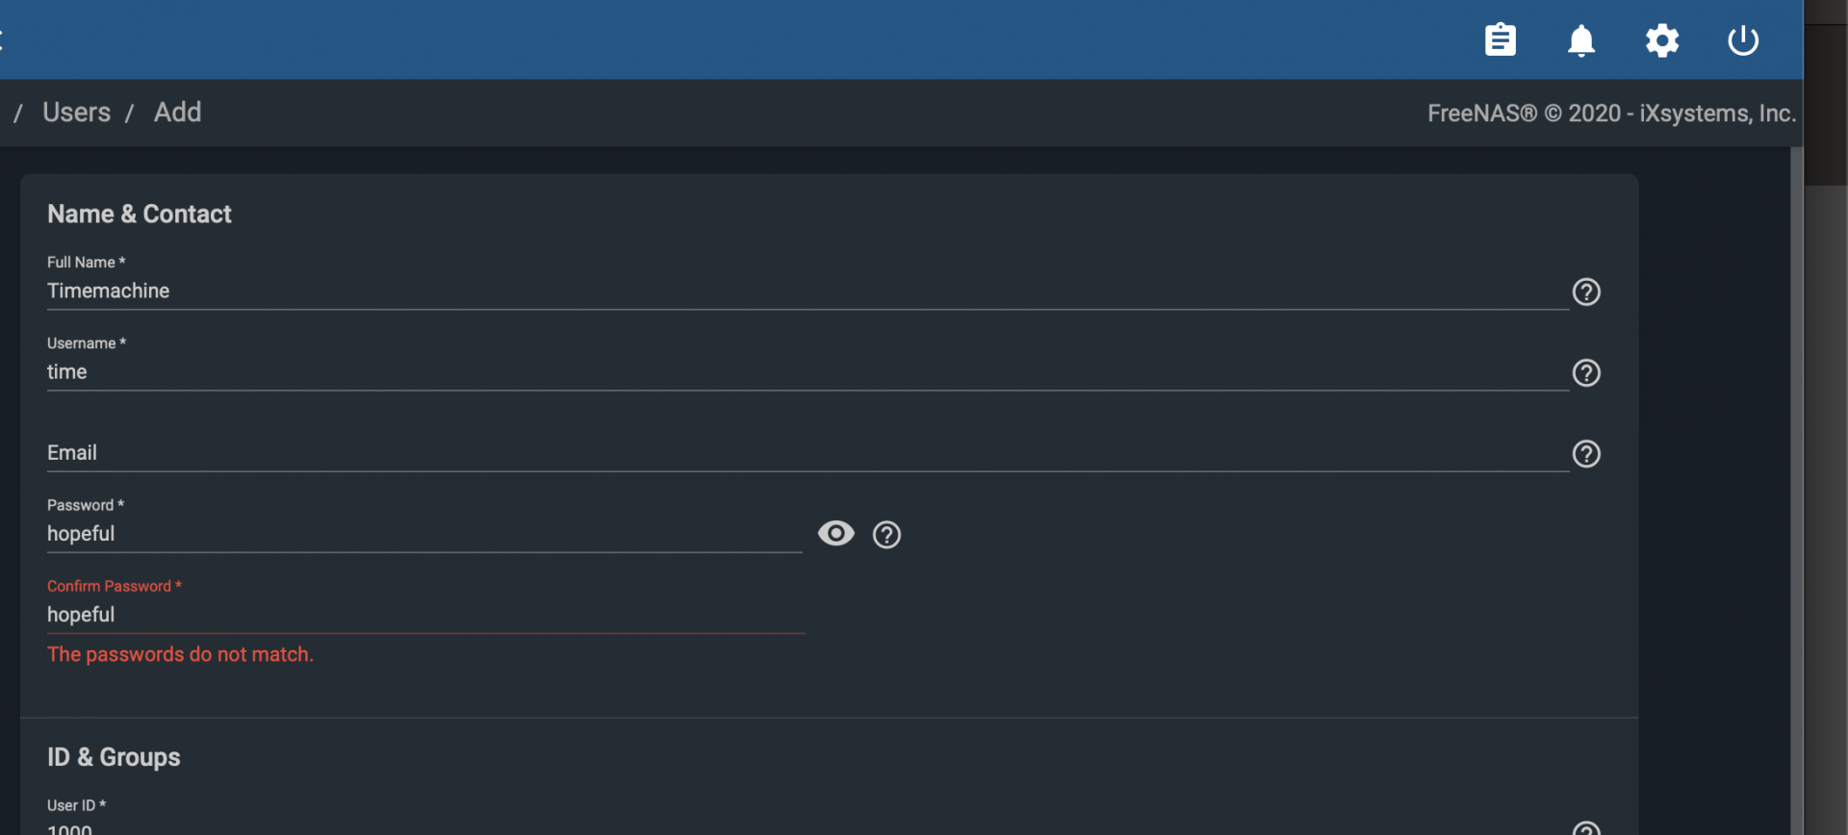
Task: Collapse the sidebar chevron at top left
Action: [2, 40]
